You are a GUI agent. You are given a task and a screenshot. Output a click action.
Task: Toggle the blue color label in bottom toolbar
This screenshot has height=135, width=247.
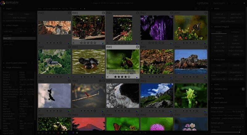pyautogui.click(x=69, y=133)
